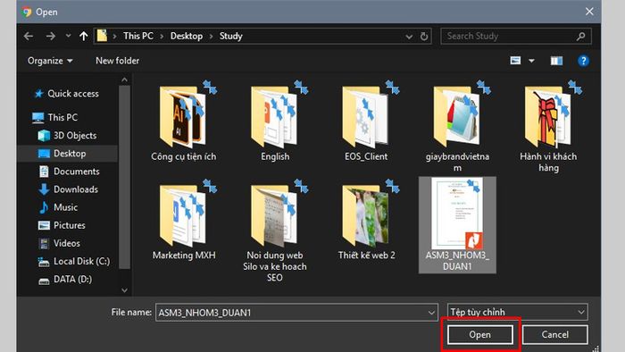This screenshot has height=352, width=625.
Task: Select the ASM3_NHOM3_DUAN1 file thumbnail
Action: (457, 225)
